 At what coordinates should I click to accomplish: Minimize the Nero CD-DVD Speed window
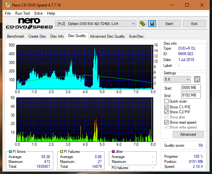pyautogui.click(x=172, y=5)
